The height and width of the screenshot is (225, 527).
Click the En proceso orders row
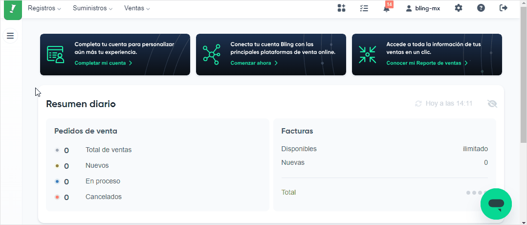(x=88, y=181)
